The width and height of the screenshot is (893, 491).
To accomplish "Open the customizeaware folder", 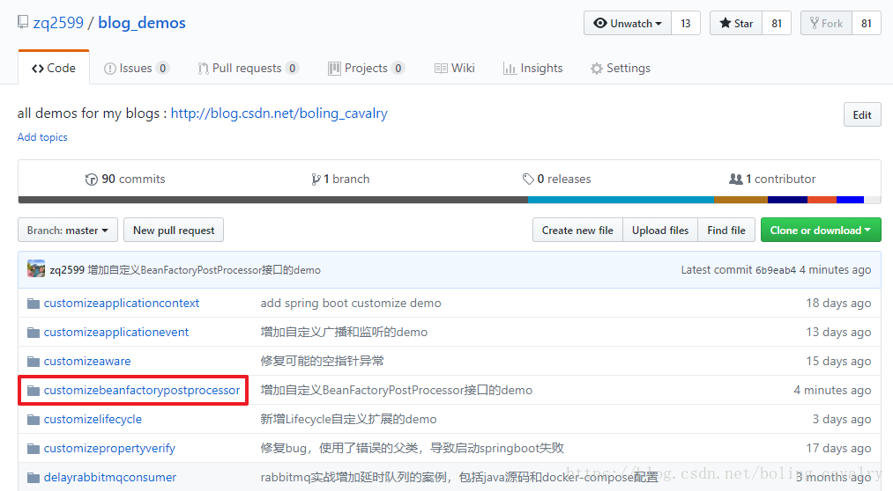I will pyautogui.click(x=87, y=361).
